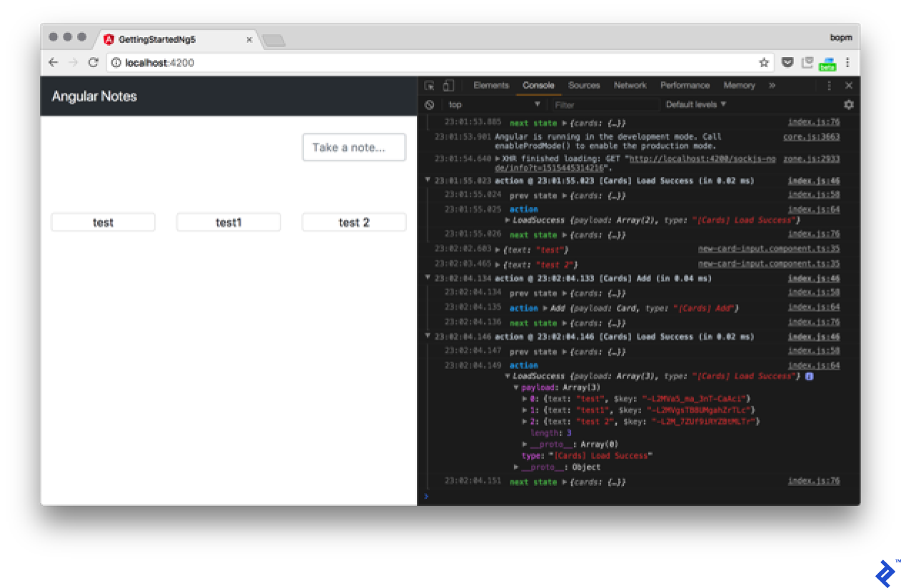Viewport: 901px width, 588px height.
Task: Open the 'top' context dropdown
Action: point(493,105)
